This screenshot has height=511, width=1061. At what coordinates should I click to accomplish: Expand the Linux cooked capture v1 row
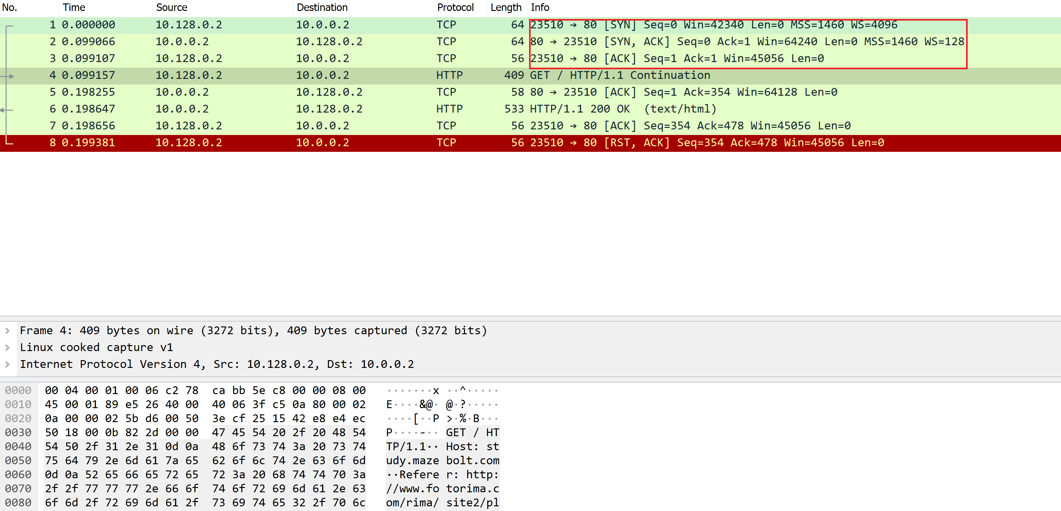(7, 347)
